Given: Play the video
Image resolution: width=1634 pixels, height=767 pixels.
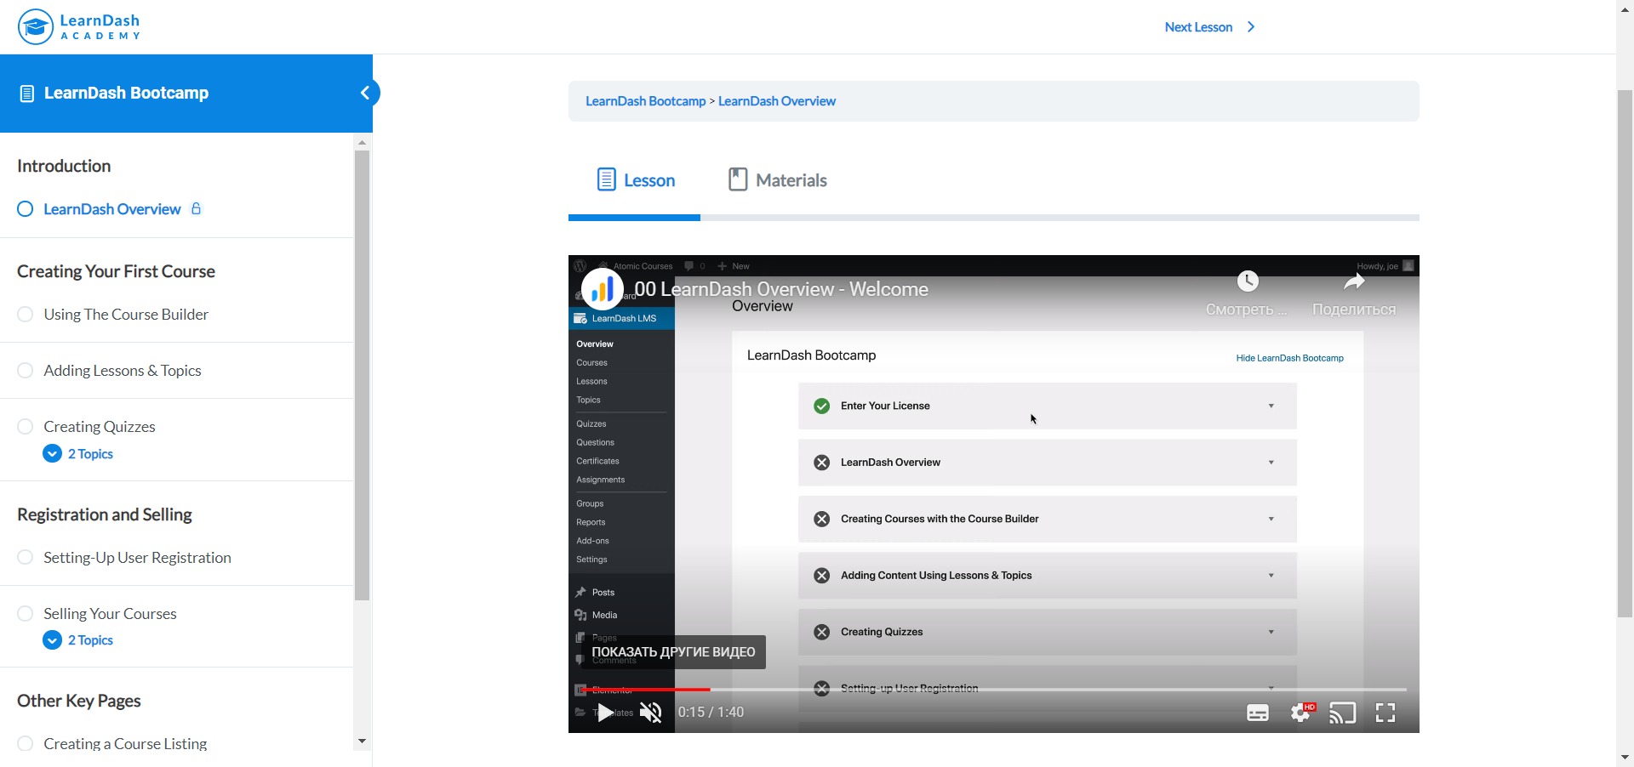Looking at the screenshot, I should [x=605, y=713].
